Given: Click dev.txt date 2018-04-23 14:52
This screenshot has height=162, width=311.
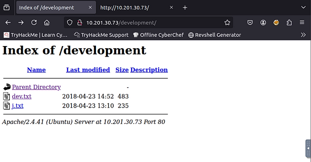Looking at the screenshot, I should click(88, 96).
